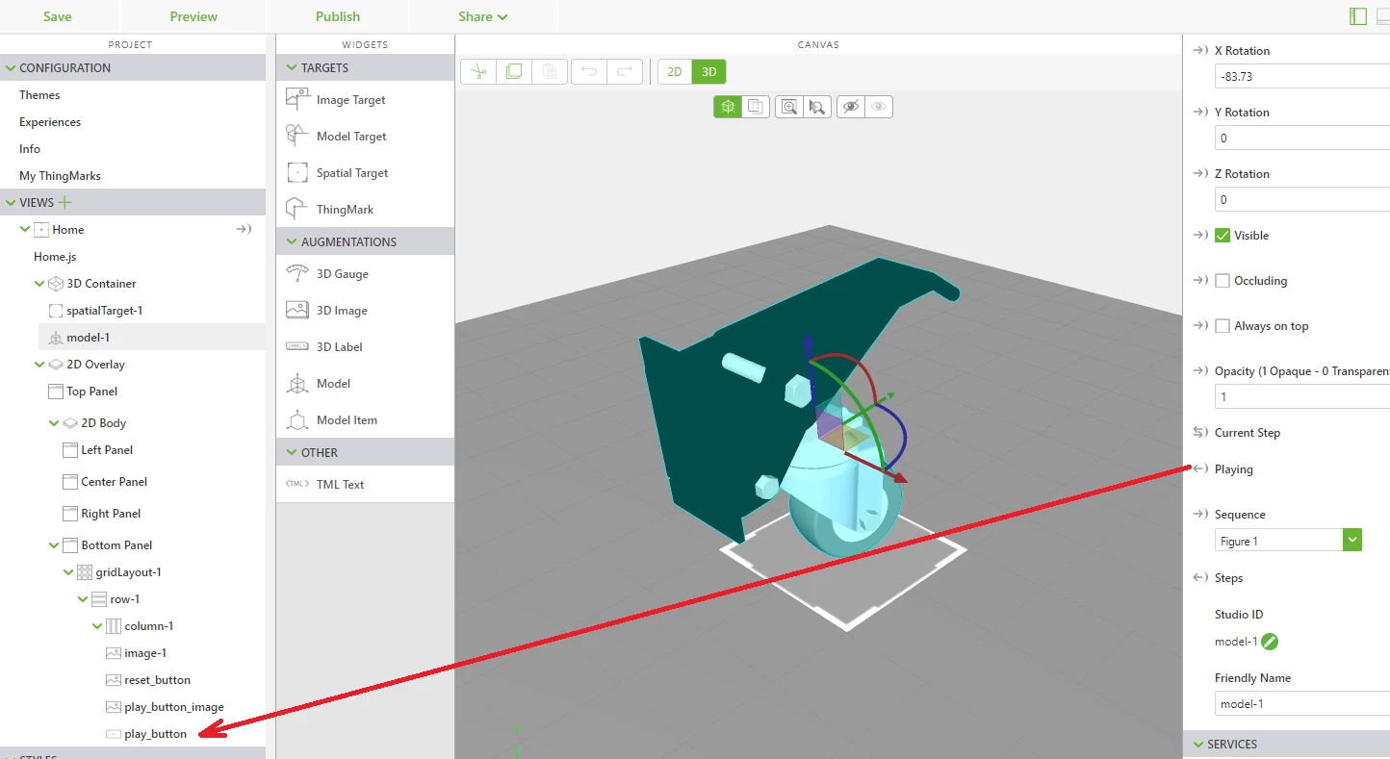Click the Spatial Target widget icon
Image resolution: width=1390 pixels, height=759 pixels.
(297, 172)
